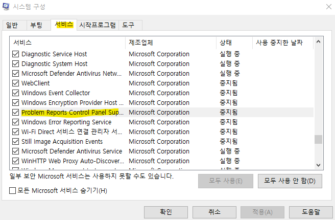Click 실행 중 status of WinHTTP Web Proxy row
Viewport: 335px width, 220px height.
[230, 161]
